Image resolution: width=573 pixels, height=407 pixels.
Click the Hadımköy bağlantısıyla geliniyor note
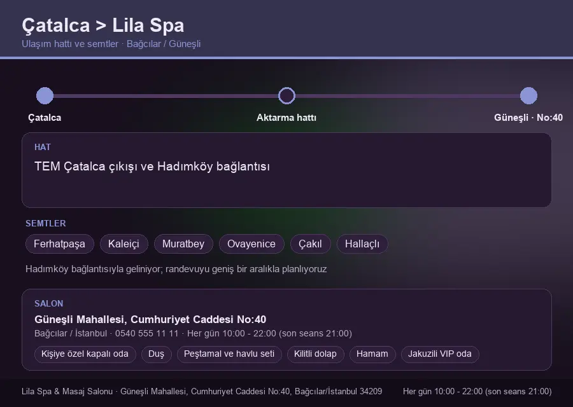[x=176, y=269]
